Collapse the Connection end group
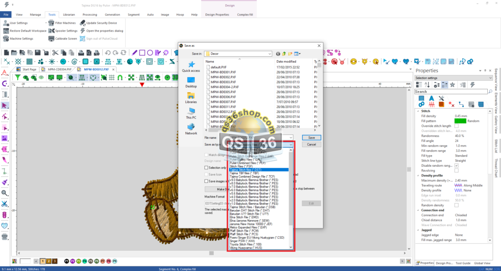The height and width of the screenshot is (271, 501). 418,210
